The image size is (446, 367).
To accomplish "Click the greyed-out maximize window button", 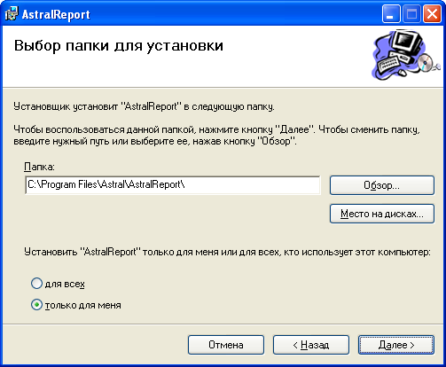I will click(x=411, y=13).
